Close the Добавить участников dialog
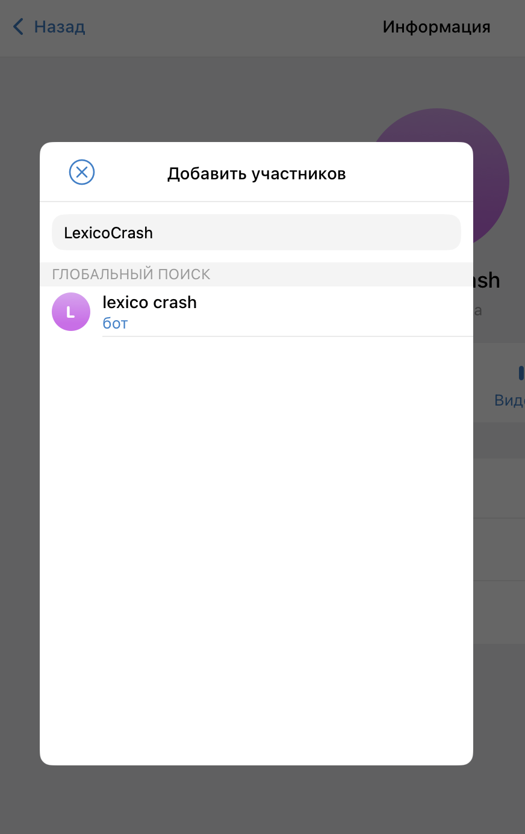The image size is (525, 834). (x=82, y=172)
